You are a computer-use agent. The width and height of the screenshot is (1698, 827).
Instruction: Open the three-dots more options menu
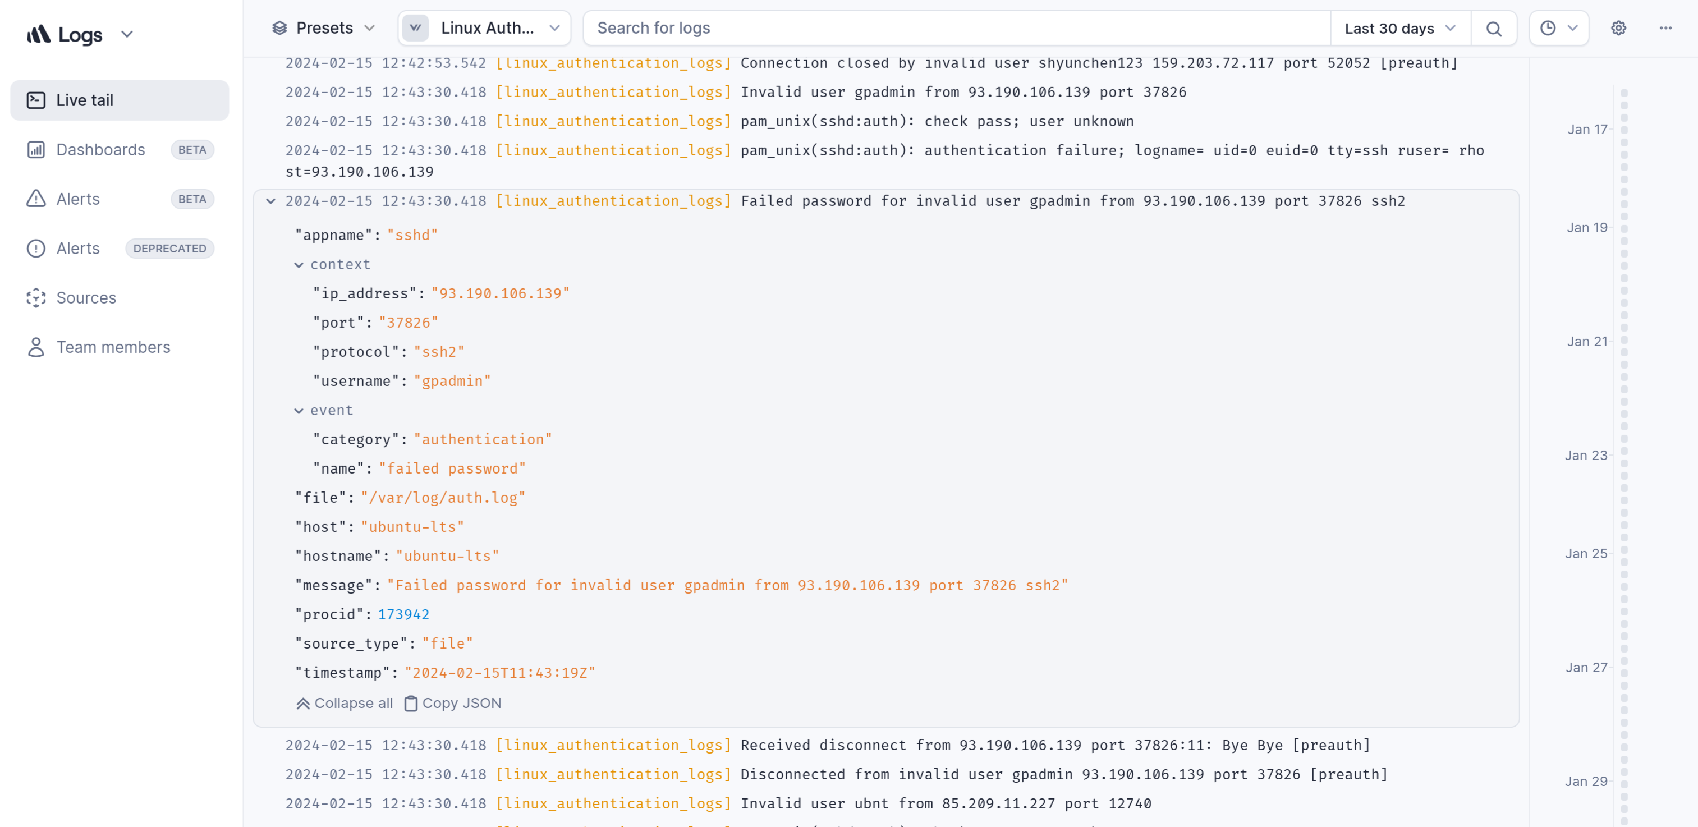(1665, 29)
